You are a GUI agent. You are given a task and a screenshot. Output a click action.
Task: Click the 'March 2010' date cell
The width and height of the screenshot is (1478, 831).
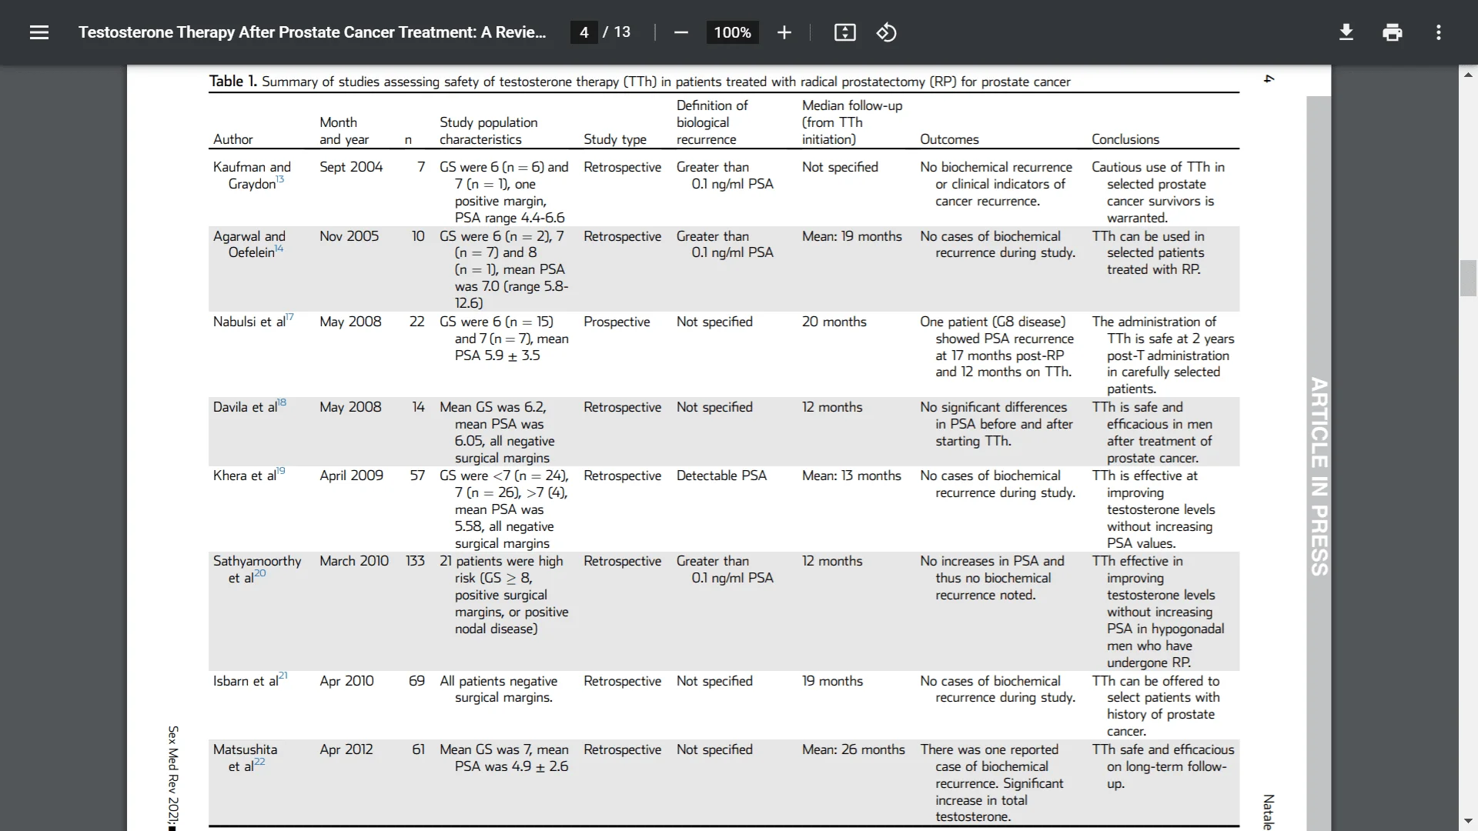pyautogui.click(x=354, y=561)
